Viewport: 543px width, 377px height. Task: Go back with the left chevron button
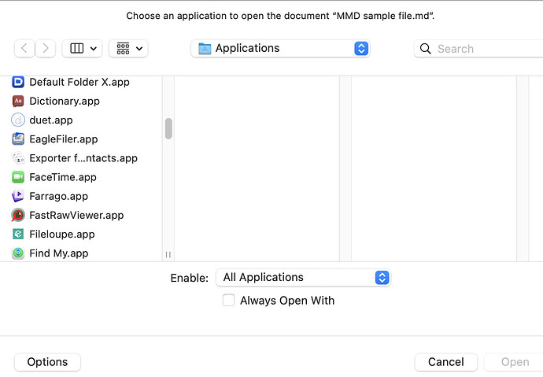[24, 49]
